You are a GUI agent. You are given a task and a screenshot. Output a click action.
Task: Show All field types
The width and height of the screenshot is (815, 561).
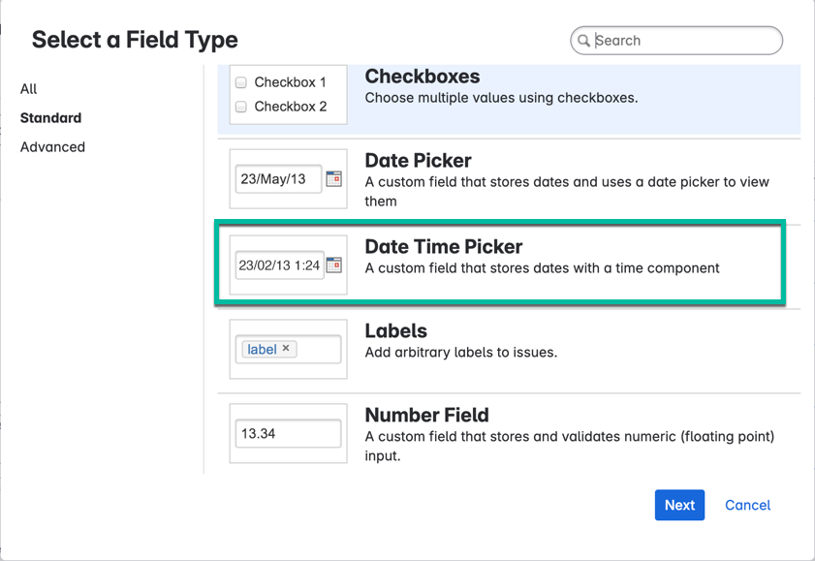tap(29, 89)
